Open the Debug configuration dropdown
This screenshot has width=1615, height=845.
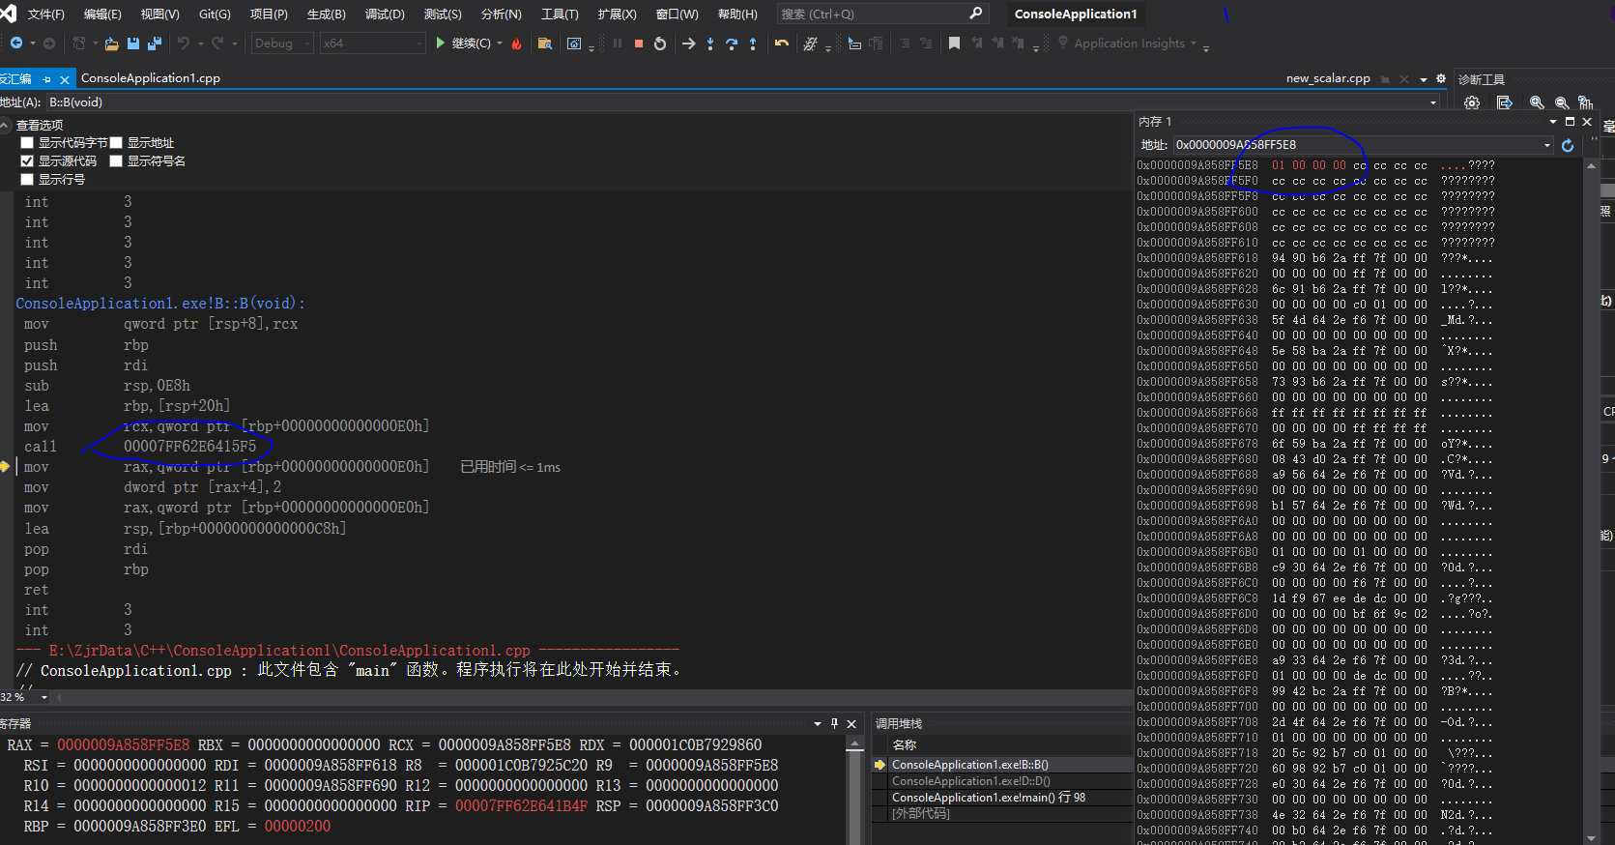tap(281, 44)
